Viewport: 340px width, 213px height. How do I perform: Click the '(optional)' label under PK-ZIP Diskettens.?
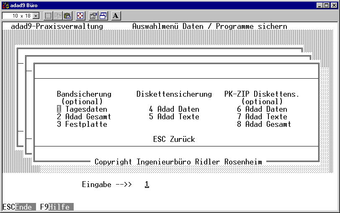click(262, 102)
